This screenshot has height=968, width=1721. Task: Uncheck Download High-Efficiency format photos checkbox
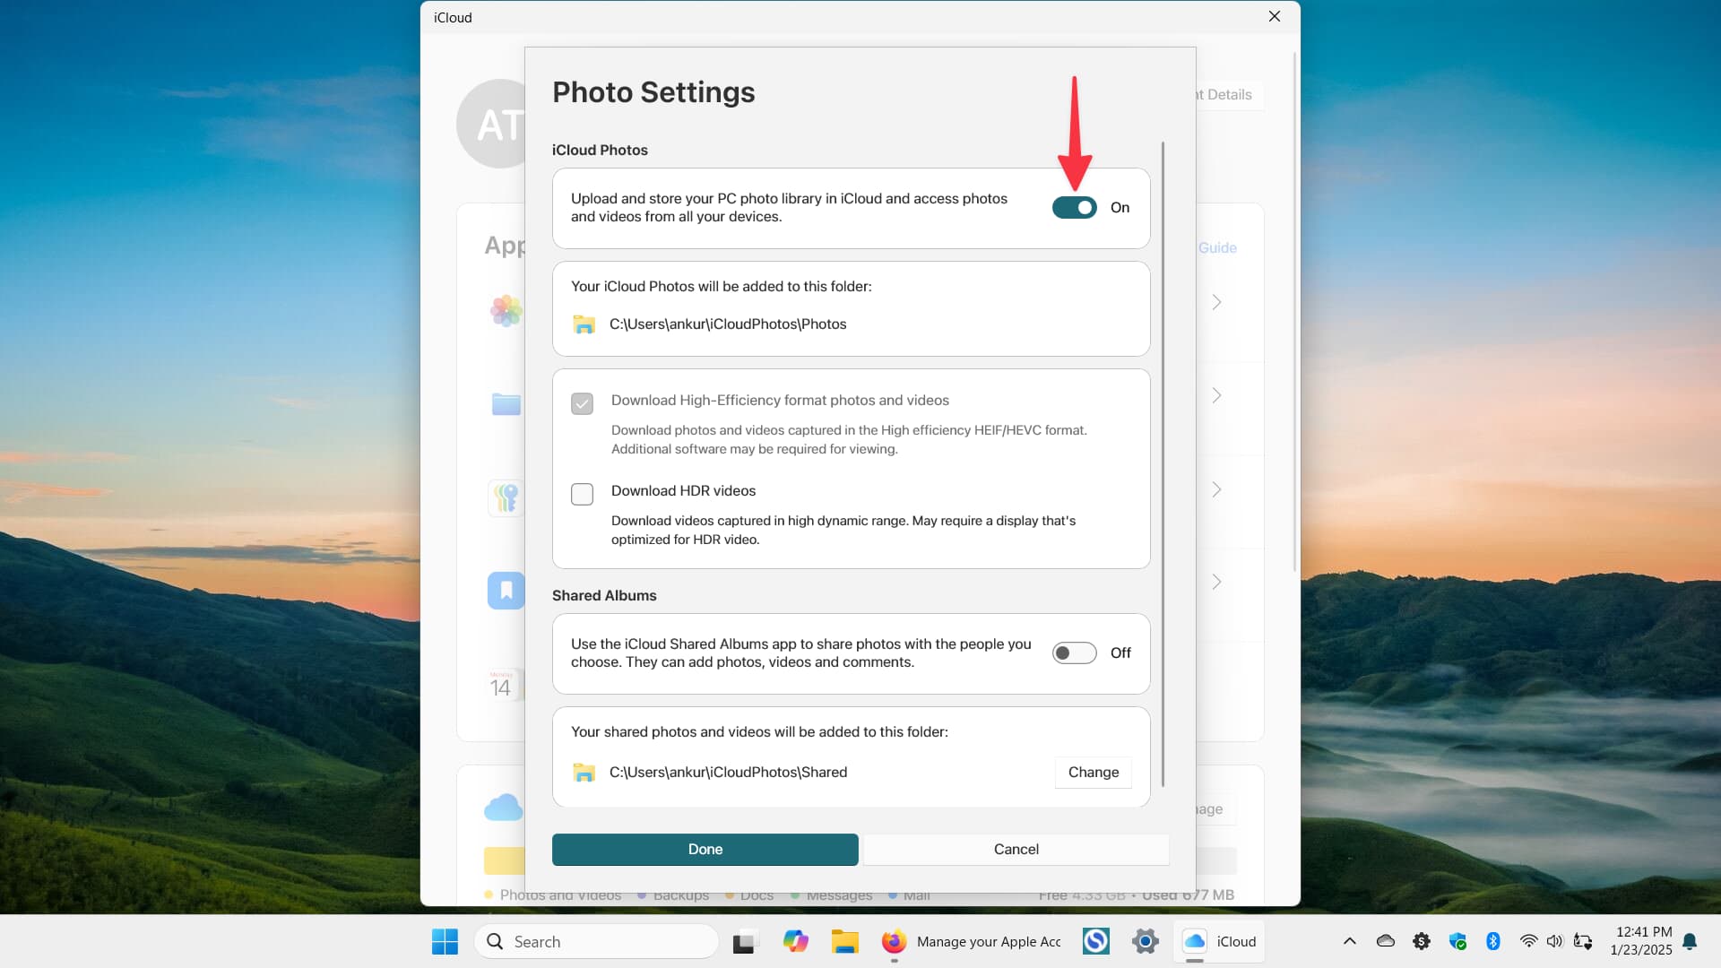coord(582,403)
